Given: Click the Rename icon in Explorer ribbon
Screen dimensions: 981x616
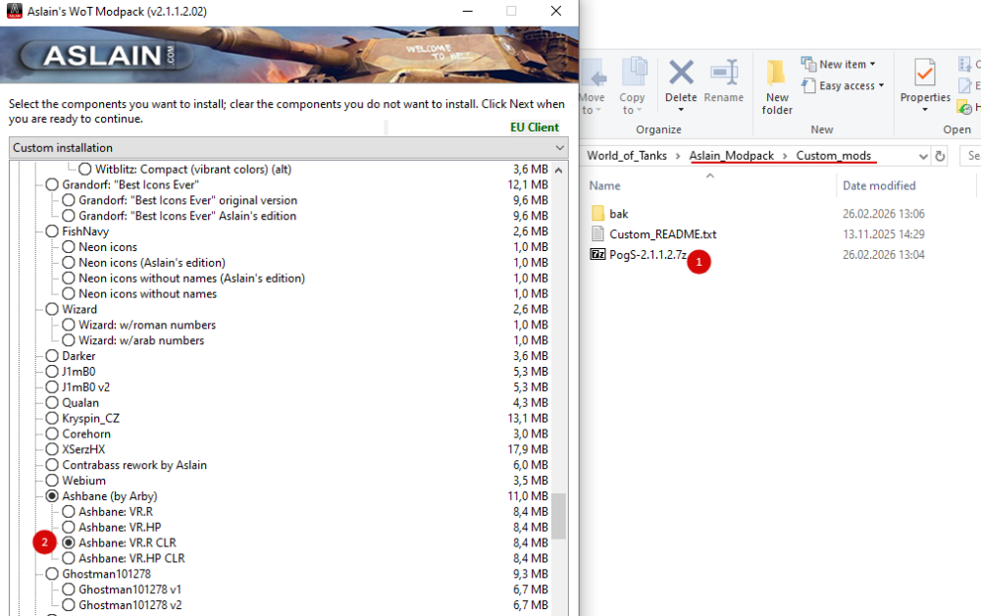Looking at the screenshot, I should [x=724, y=73].
